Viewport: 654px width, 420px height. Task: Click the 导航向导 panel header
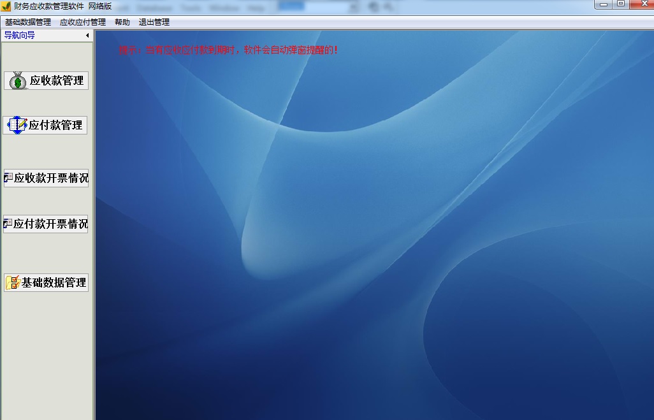(38, 36)
